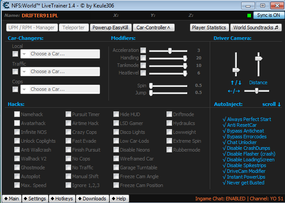285x203 pixels.
Task: Click the camera Distance vertical slider handle
Action: tap(258, 59)
